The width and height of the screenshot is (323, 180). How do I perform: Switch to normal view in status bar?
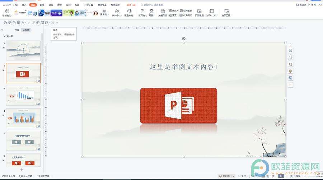point(263,176)
